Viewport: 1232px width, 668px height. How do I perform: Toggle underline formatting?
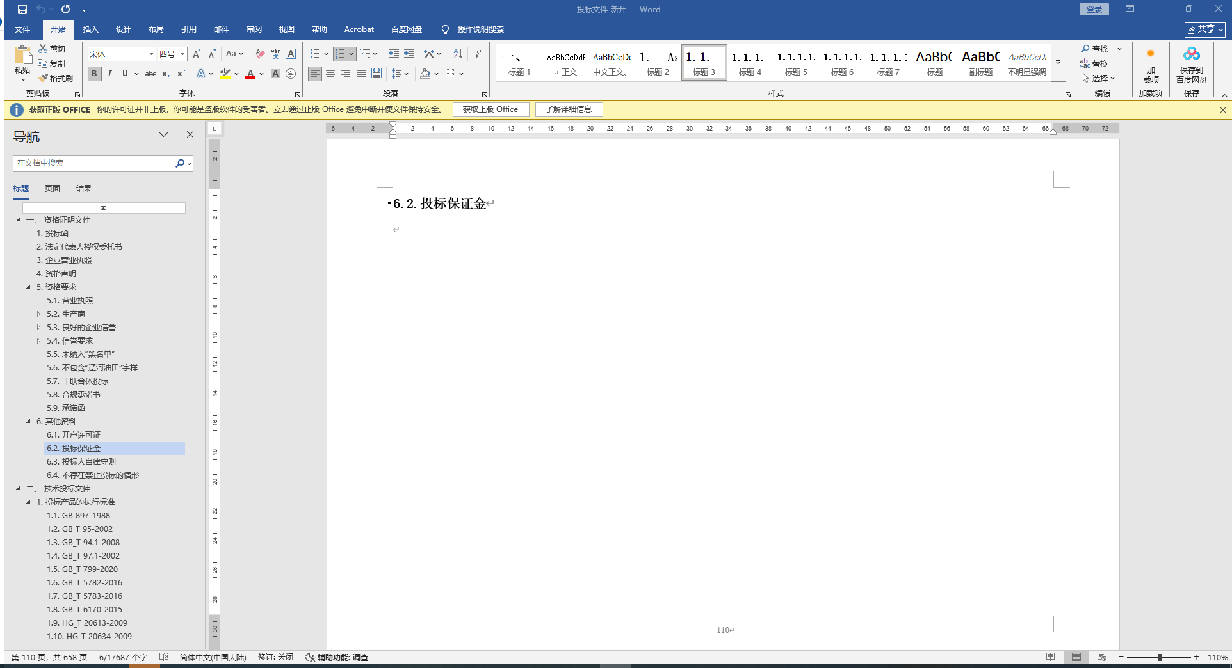[x=125, y=74]
